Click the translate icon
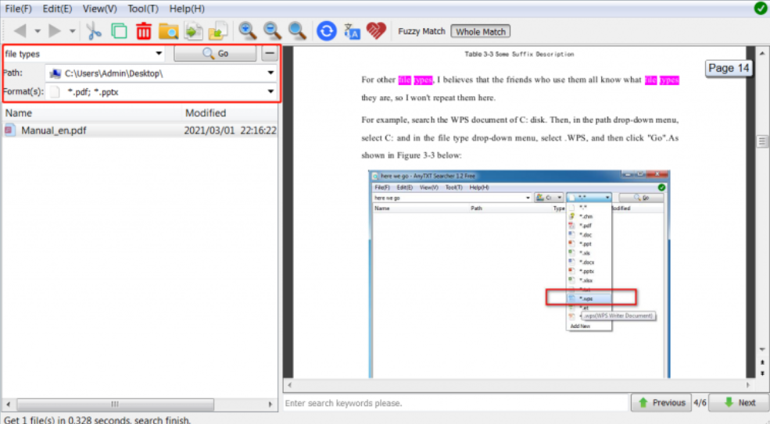 352,31
